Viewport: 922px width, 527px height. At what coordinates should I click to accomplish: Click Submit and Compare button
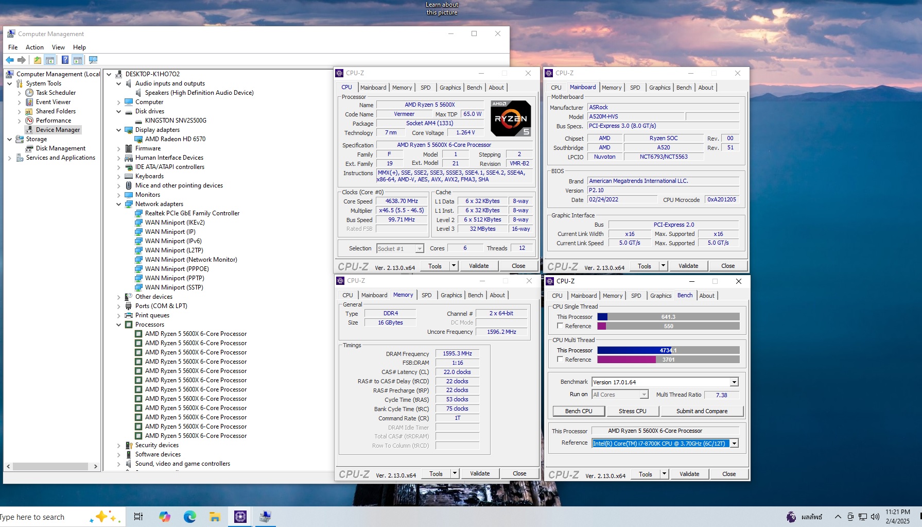[702, 411]
